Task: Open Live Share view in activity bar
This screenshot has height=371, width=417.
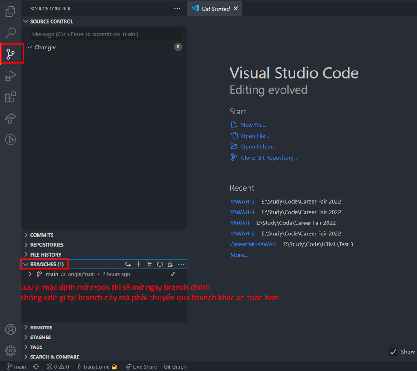Action: coord(11,118)
